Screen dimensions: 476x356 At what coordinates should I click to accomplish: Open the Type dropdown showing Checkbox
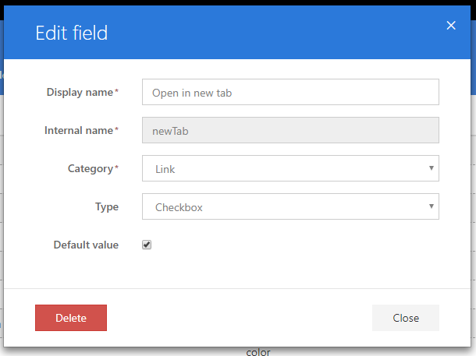coord(290,206)
